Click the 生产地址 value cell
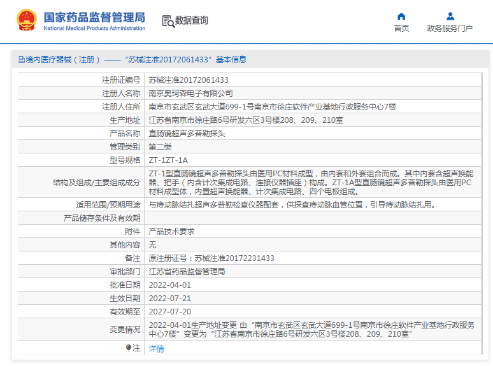 [246, 120]
